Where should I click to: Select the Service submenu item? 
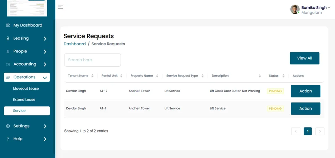pyautogui.click(x=27, y=111)
